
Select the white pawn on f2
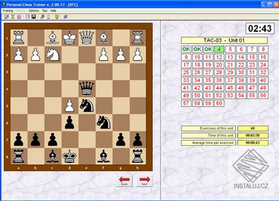coord(104,55)
